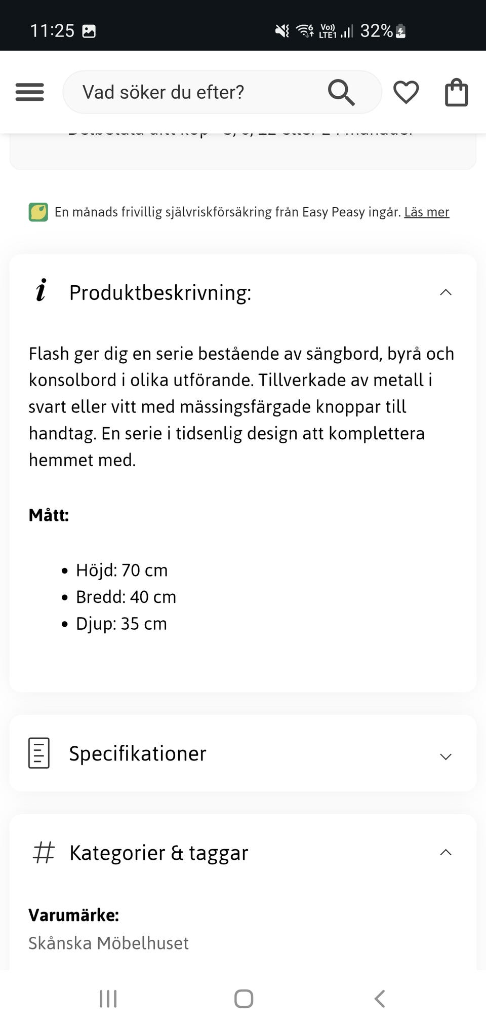Collapse the Produktbeskrivning section

[x=445, y=292]
